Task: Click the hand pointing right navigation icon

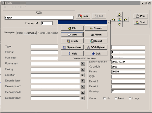Action: point(126,19)
